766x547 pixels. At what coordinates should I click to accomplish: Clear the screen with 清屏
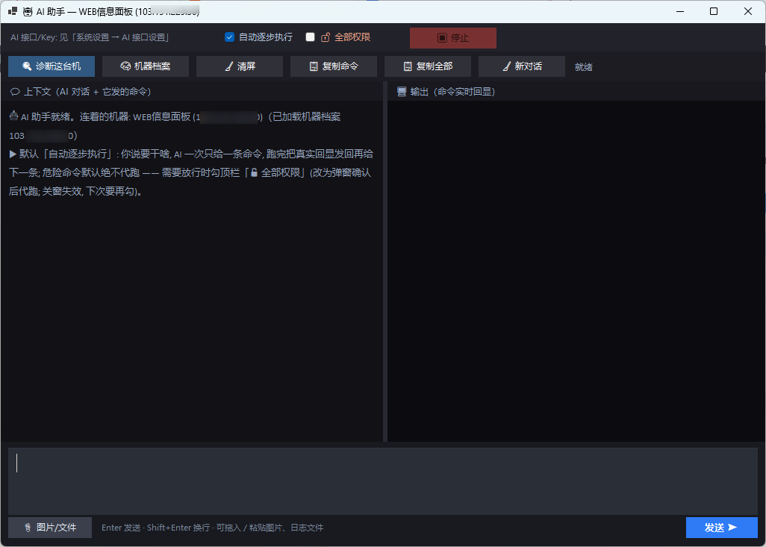[240, 66]
